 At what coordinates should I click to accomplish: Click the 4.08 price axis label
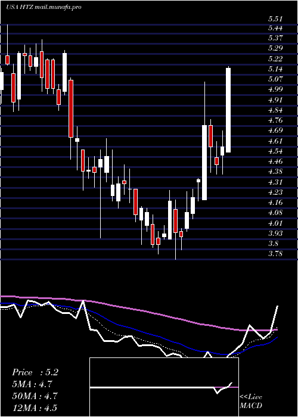pyautogui.click(x=275, y=213)
